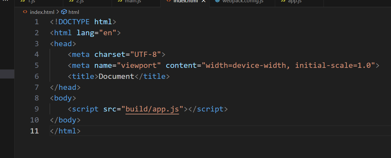Click the webpack icon on webpack.config.js tab
The width and height of the screenshot is (391, 158).
217,1
